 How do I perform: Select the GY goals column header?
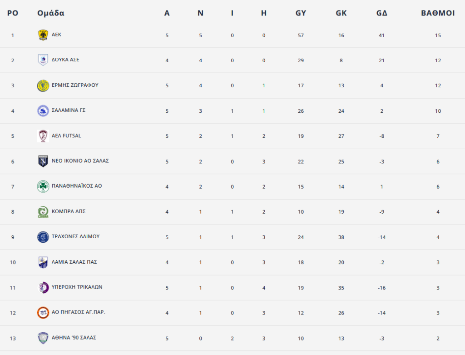[301, 13]
